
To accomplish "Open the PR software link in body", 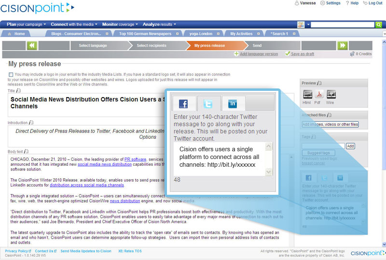I will tap(135, 159).
